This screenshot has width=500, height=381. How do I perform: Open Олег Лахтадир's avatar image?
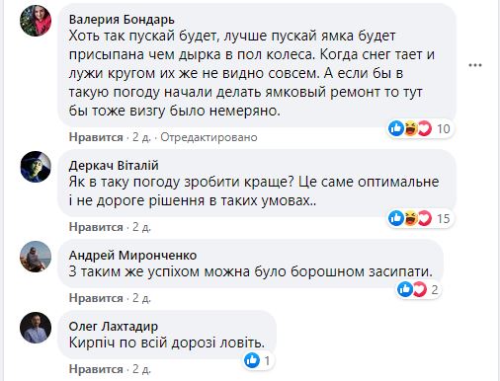point(36,328)
